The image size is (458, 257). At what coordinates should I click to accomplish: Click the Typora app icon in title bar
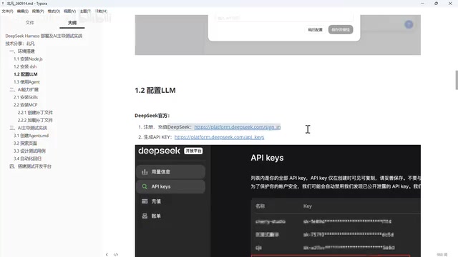point(3,3)
